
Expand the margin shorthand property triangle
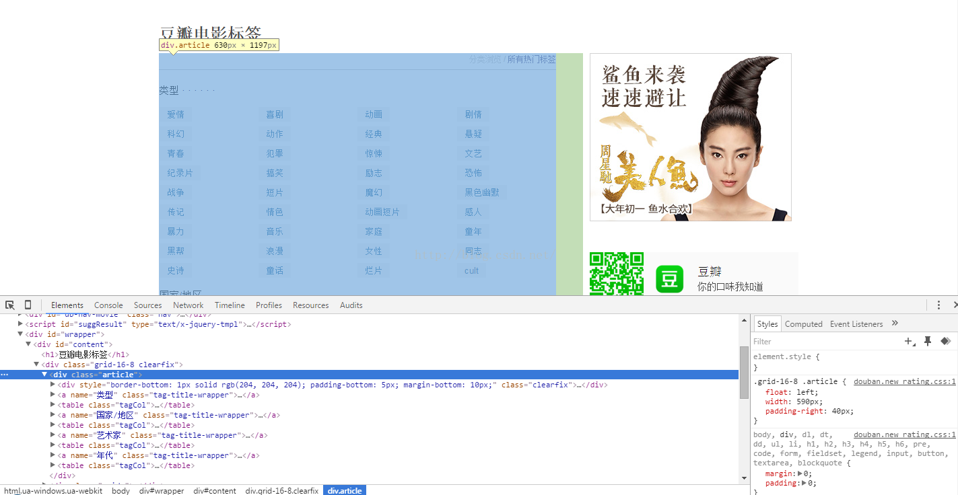[x=800, y=473]
